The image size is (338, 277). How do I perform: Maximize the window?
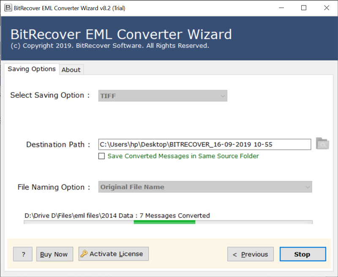point(304,8)
